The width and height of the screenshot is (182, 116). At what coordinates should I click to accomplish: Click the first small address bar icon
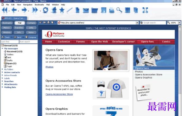[x=40, y=23]
